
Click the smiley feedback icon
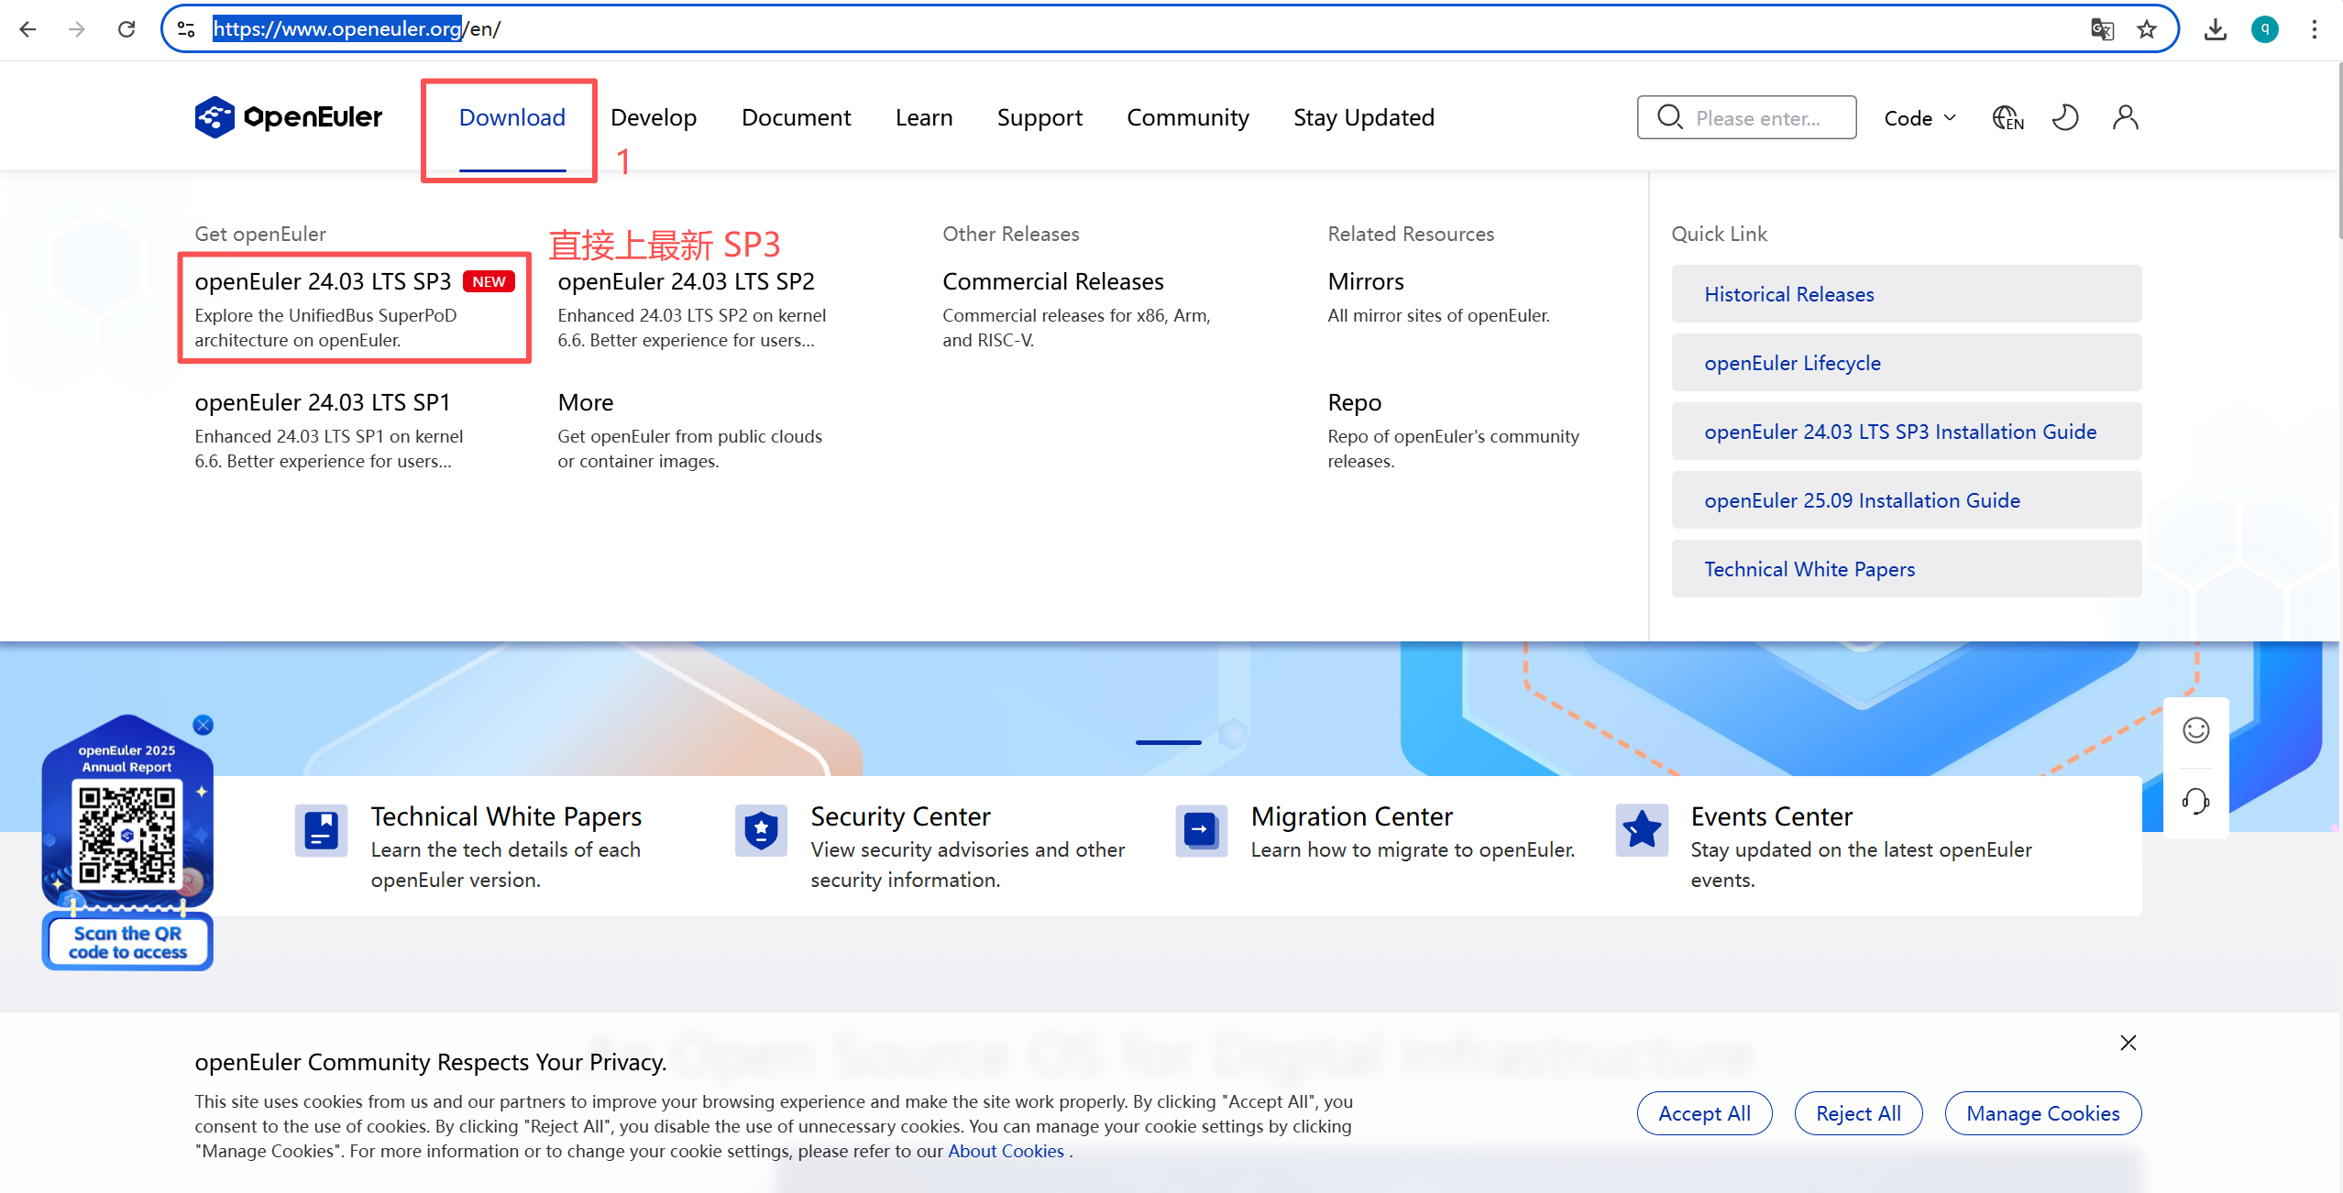pyautogui.click(x=2195, y=730)
